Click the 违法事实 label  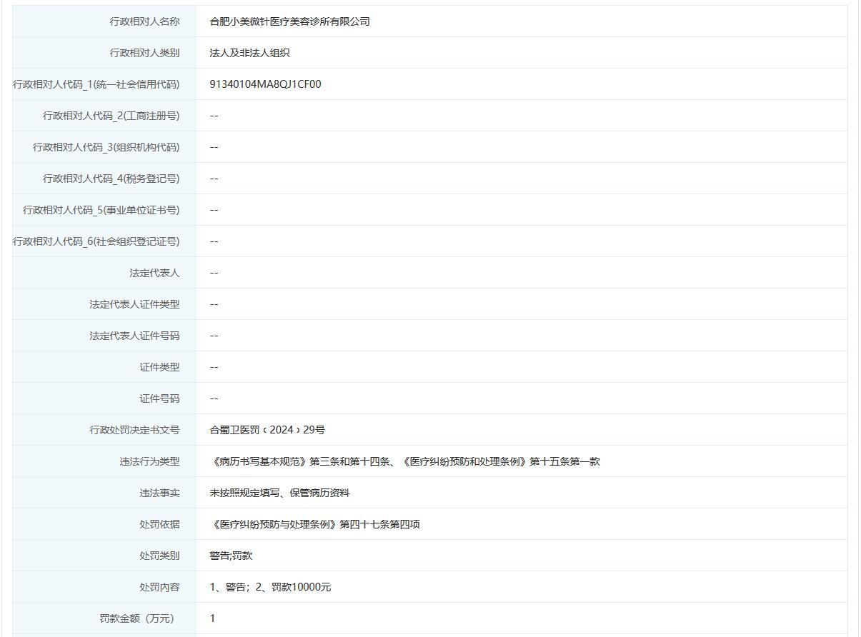tap(159, 493)
